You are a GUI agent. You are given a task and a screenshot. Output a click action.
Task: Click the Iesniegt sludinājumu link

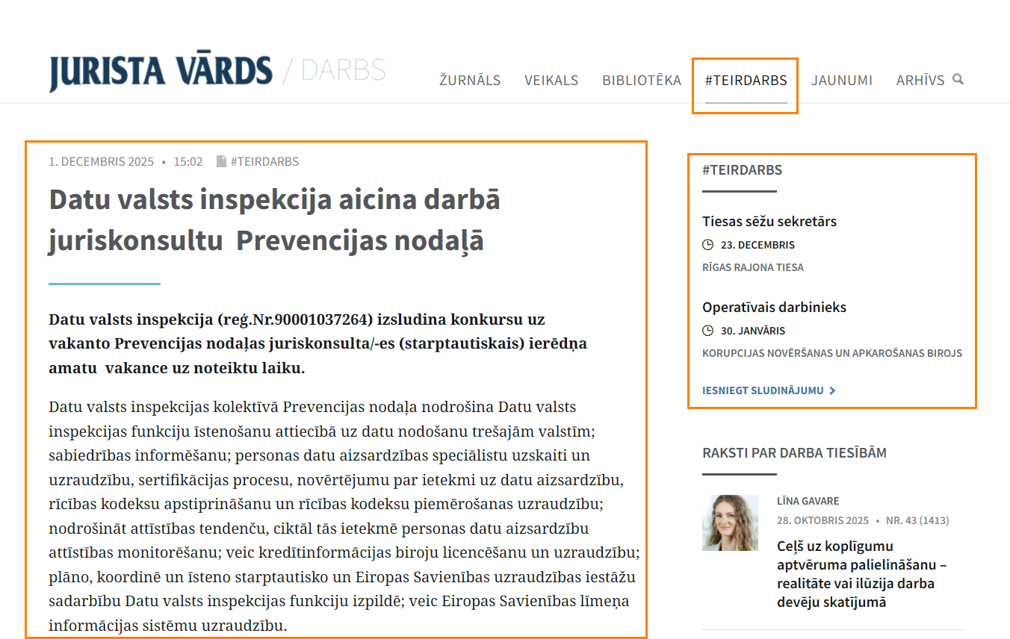pos(763,390)
